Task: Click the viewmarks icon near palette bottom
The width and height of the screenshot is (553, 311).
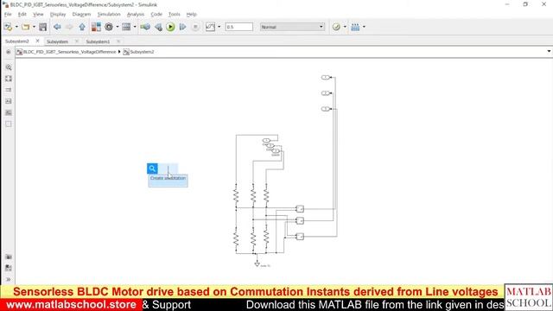Action: pyautogui.click(x=9, y=268)
